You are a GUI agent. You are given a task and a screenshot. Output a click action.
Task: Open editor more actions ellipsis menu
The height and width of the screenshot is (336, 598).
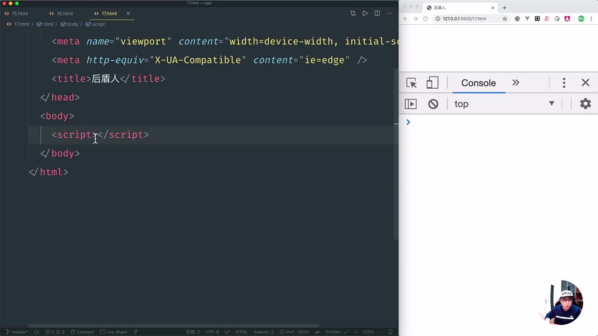389,14
